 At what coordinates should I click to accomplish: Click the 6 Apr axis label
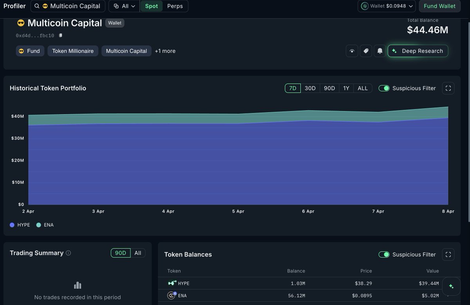[308, 211]
